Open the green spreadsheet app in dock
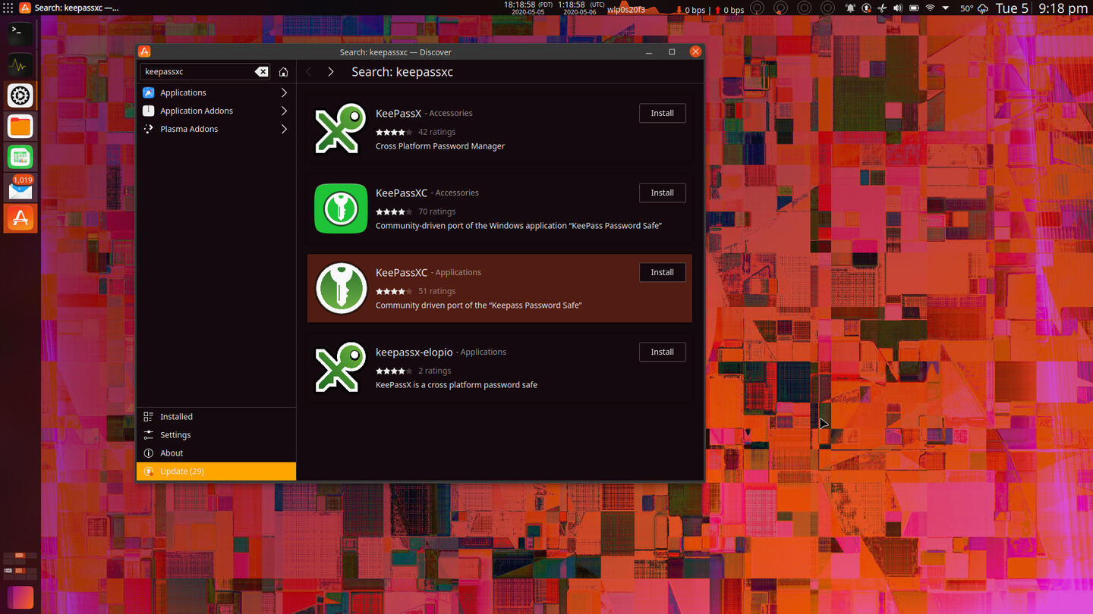This screenshot has width=1093, height=614. pyautogui.click(x=20, y=157)
